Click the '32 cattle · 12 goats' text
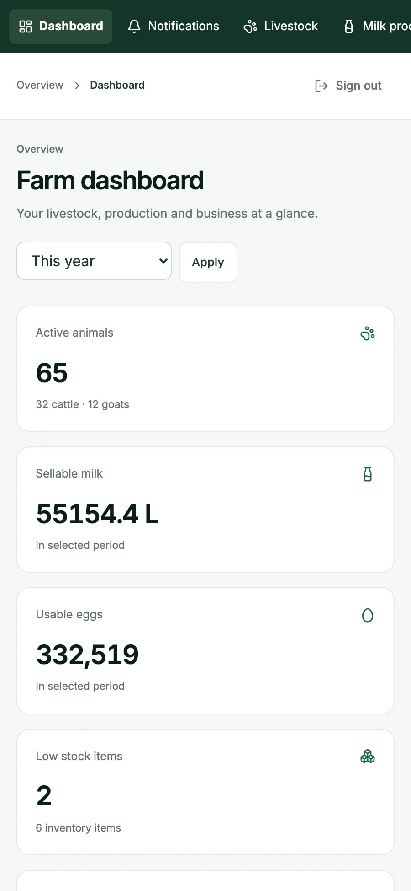 (82, 404)
